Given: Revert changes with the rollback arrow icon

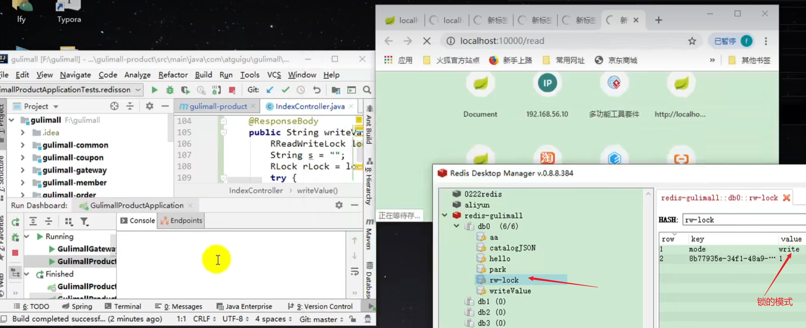Looking at the screenshot, I should pyautogui.click(x=316, y=90).
